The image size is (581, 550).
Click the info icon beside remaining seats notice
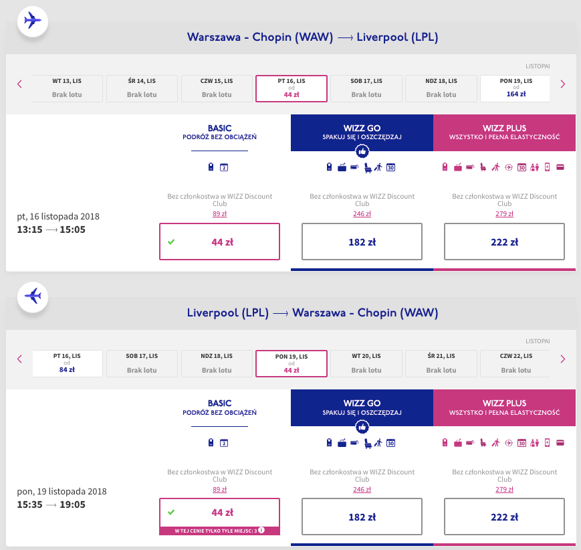point(261,531)
